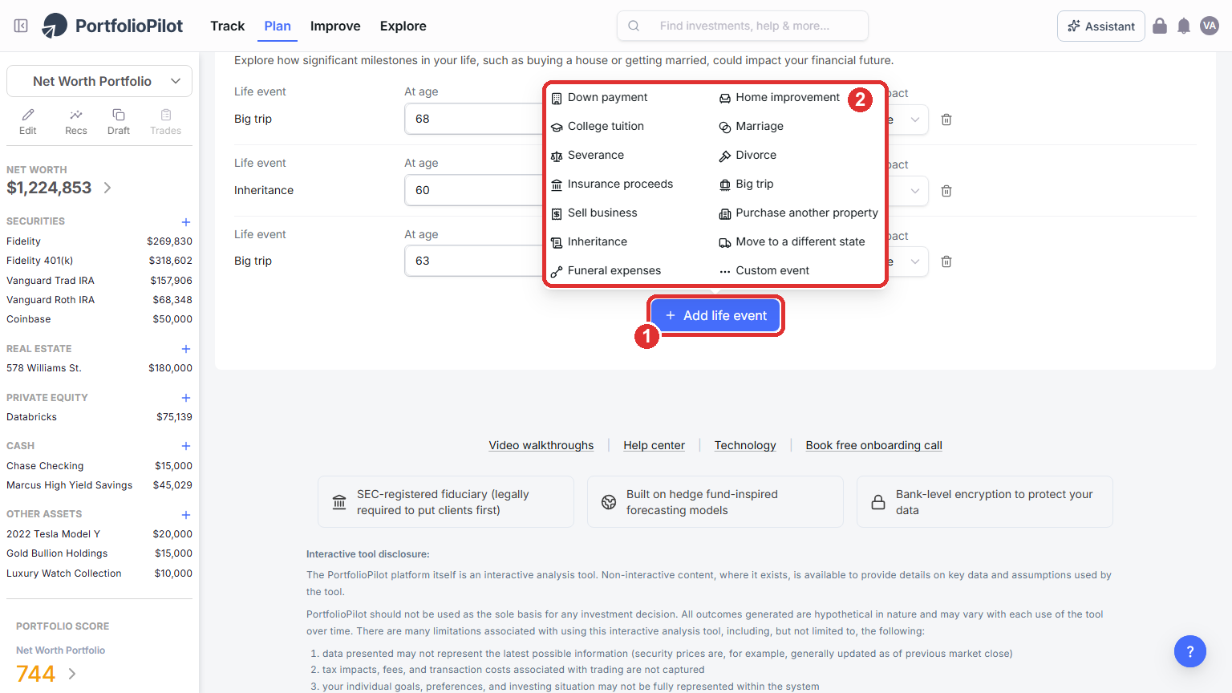Select Inheritance from event menu

click(x=590, y=241)
